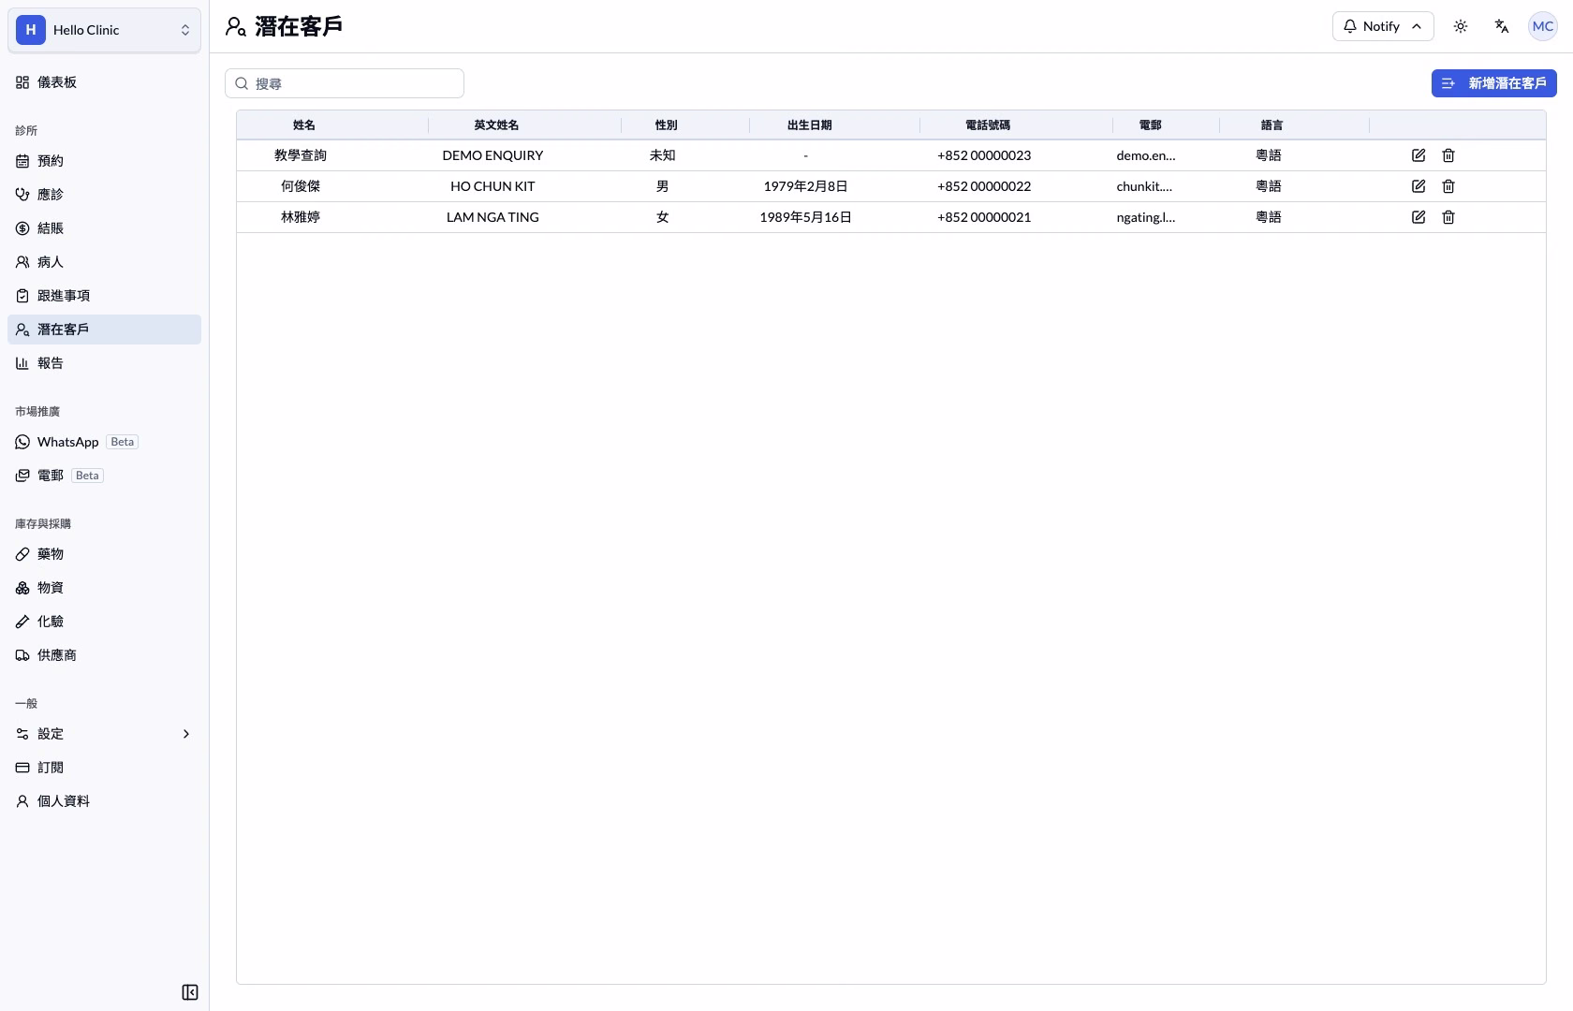
Task: Toggle light/dark theme sun icon
Action: (1461, 26)
